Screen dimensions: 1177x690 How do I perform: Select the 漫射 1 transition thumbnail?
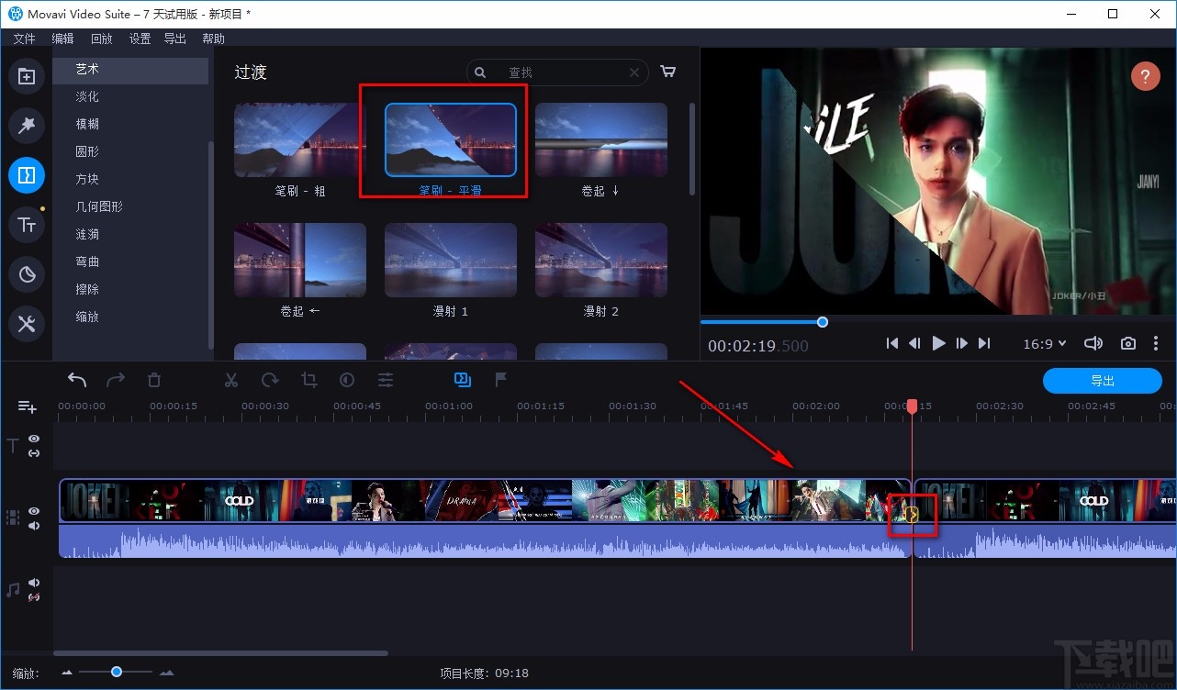pyautogui.click(x=451, y=261)
